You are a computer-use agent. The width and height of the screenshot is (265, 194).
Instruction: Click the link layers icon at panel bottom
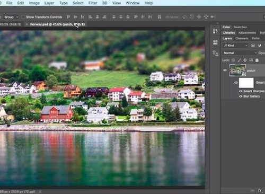252,190
